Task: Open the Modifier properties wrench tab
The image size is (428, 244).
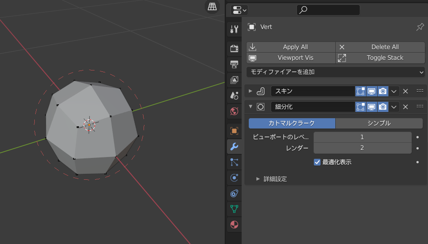Action: click(234, 147)
